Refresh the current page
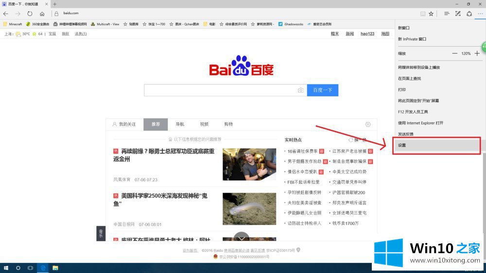The image size is (486, 273). [x=30, y=14]
